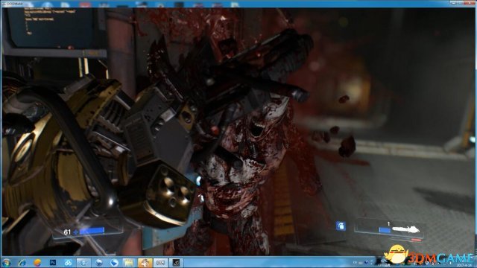This screenshot has height=268, width=477.
Task: Launch Internet Explorer from the taskbar
Action: pos(22,263)
